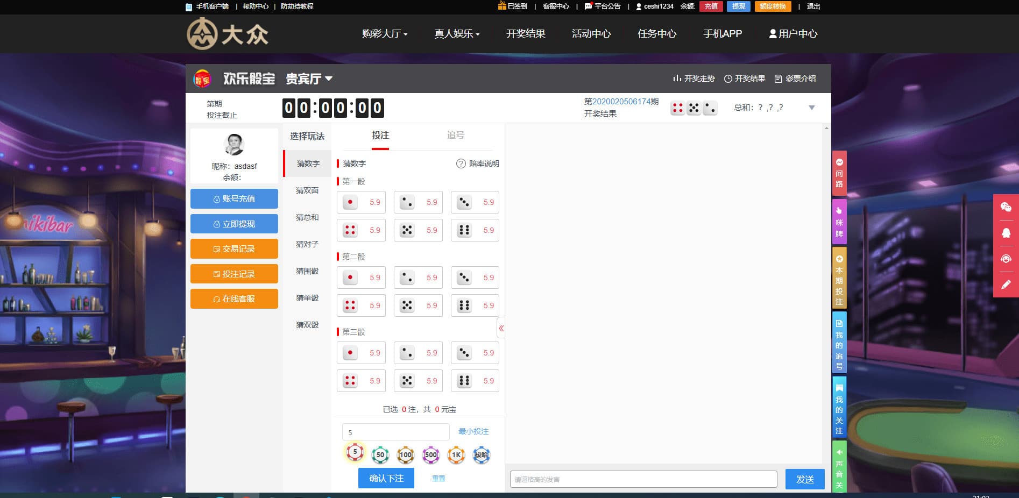Viewport: 1019px width, 498px height.
Task: Toggle the green 声音 sound side tab
Action: coord(839,468)
